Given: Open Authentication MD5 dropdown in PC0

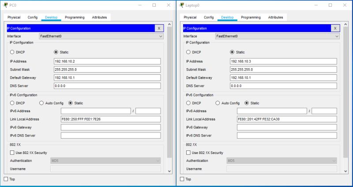Looking at the screenshot, I should [x=105, y=161].
